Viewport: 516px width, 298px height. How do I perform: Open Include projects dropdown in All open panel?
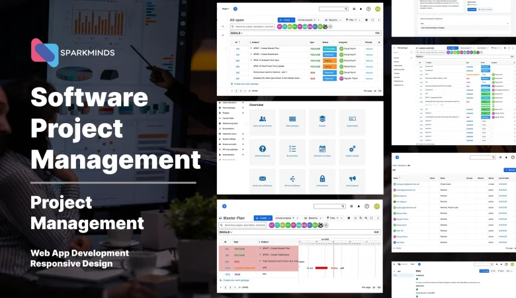308,20
